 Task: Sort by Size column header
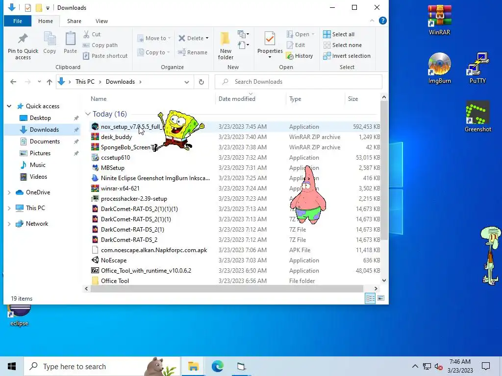353,99
